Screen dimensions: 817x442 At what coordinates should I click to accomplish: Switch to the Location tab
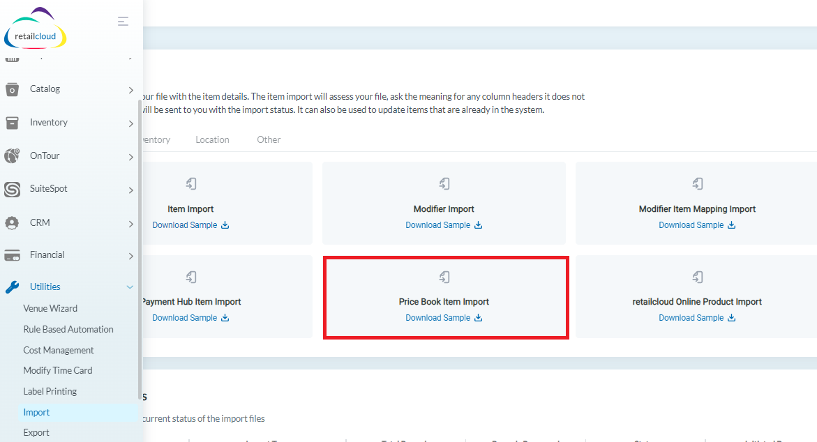[212, 139]
